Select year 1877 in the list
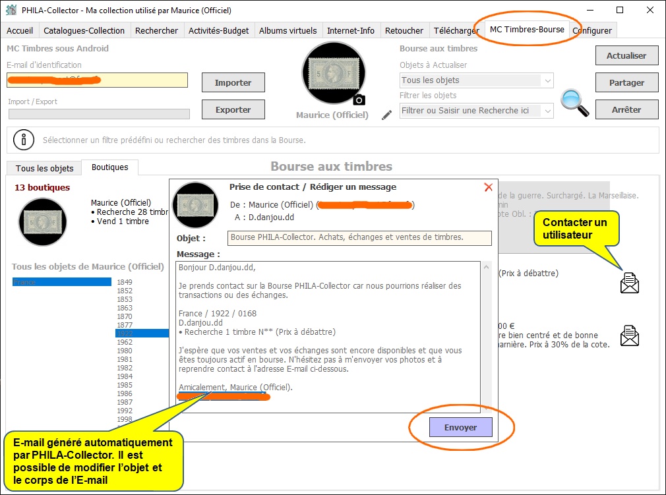 125,325
